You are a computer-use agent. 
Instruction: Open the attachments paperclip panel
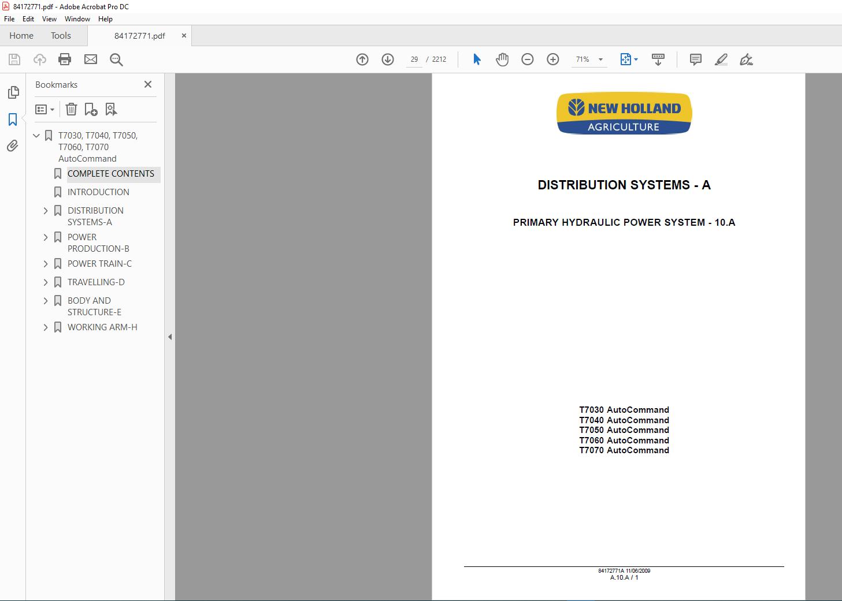(x=13, y=146)
